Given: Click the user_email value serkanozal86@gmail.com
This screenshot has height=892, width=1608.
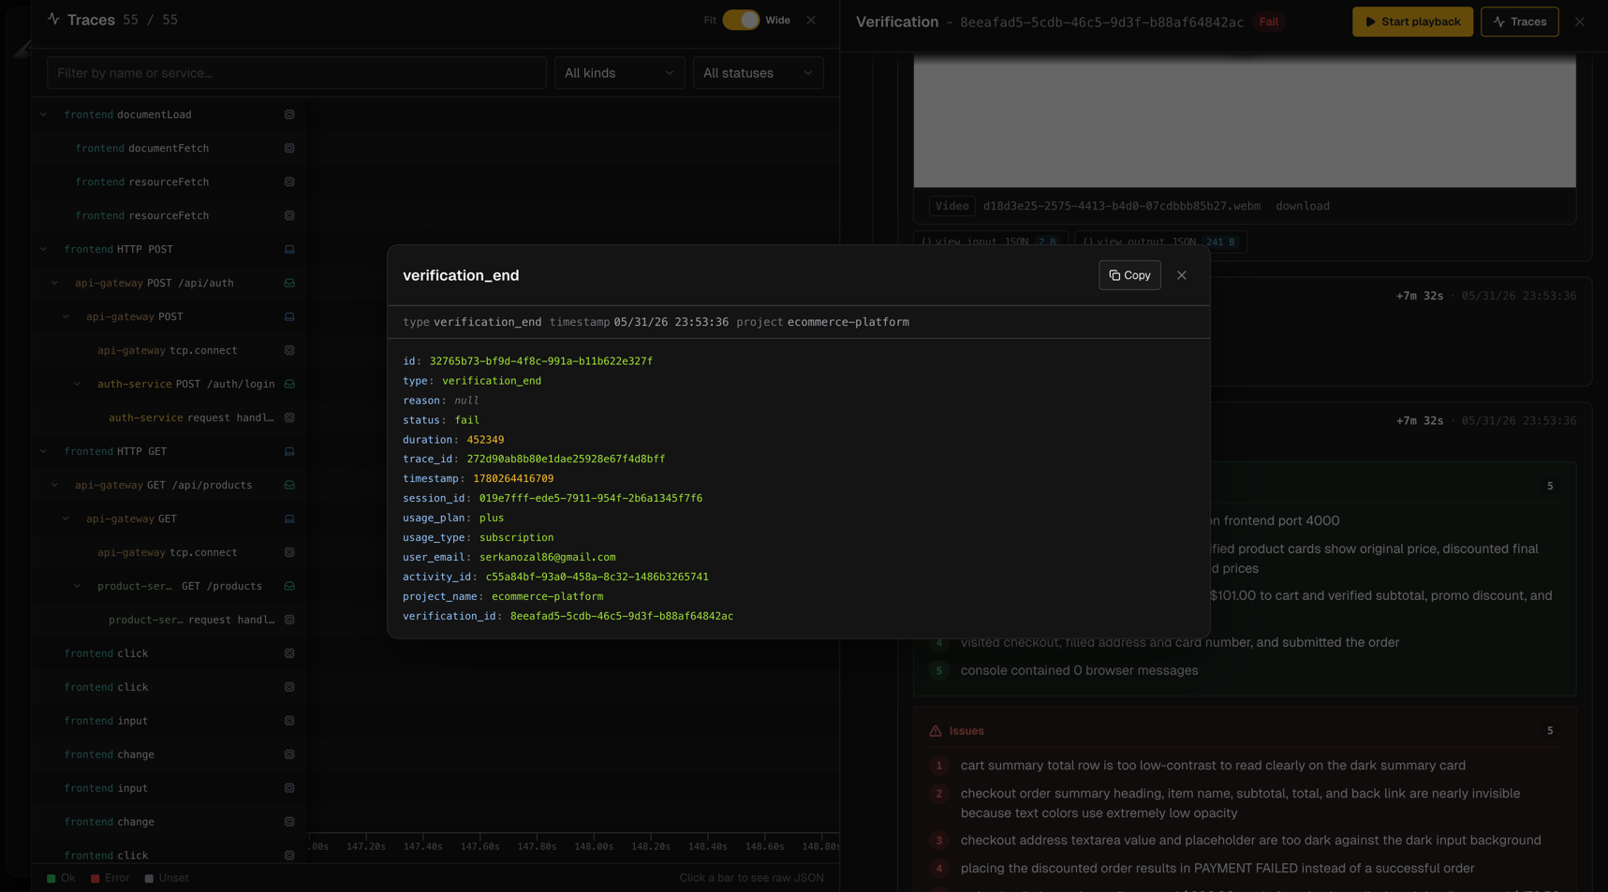Looking at the screenshot, I should click(548, 557).
